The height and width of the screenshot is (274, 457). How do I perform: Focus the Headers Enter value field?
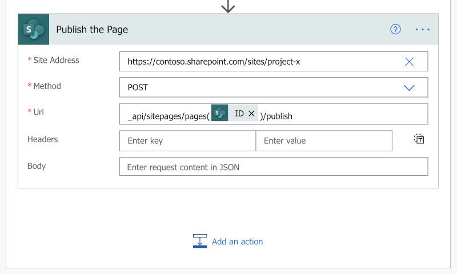324,140
